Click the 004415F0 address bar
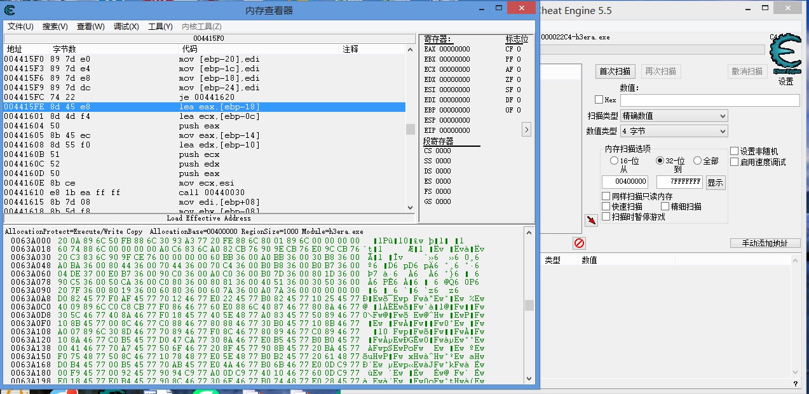The height and width of the screenshot is (394, 809). click(x=209, y=38)
